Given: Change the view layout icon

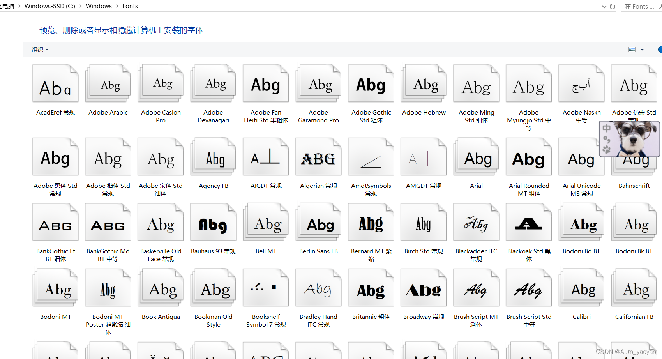Looking at the screenshot, I should (632, 50).
